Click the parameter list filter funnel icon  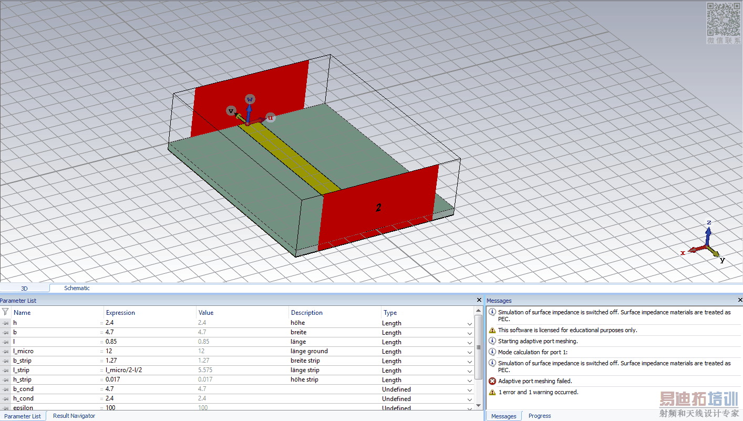point(5,312)
